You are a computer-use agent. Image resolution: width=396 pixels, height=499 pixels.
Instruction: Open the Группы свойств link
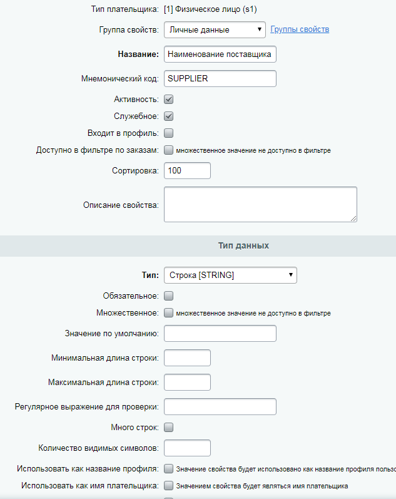coord(300,29)
